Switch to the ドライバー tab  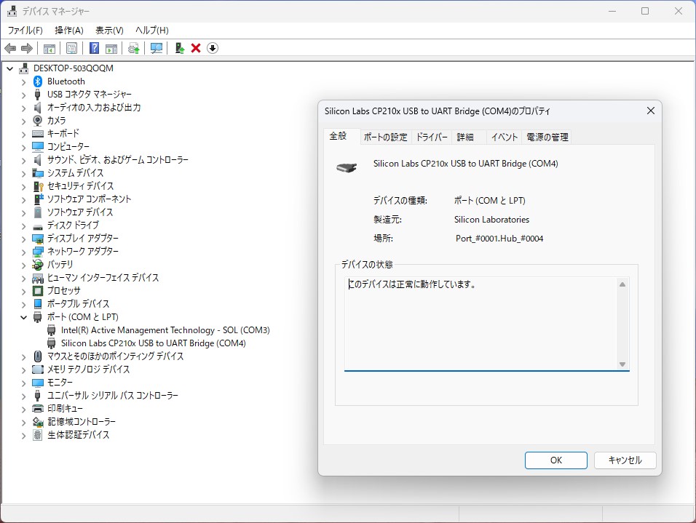pyautogui.click(x=432, y=137)
